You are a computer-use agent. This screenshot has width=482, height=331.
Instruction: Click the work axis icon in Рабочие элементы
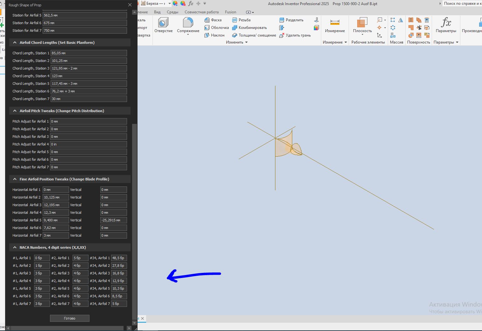(379, 20)
